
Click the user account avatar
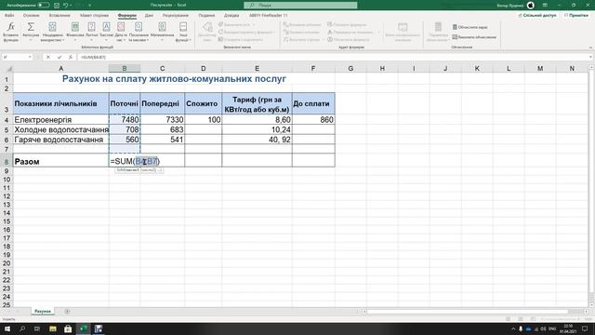531,6
